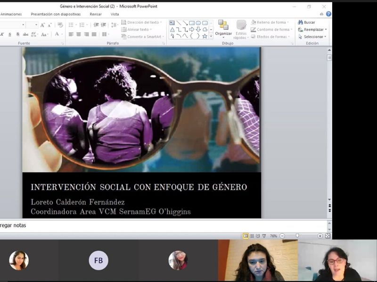Select the text box shape in gallery
The image size is (377, 282).
172,23
